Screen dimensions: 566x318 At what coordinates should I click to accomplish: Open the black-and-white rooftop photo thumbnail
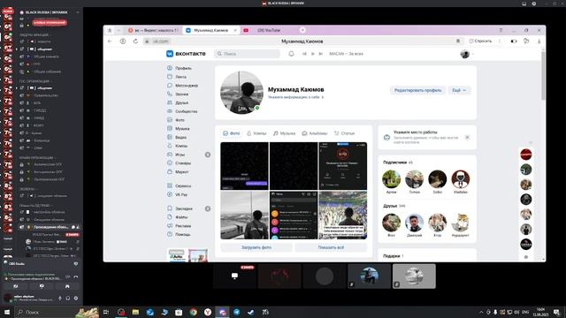pyautogui.click(x=244, y=216)
